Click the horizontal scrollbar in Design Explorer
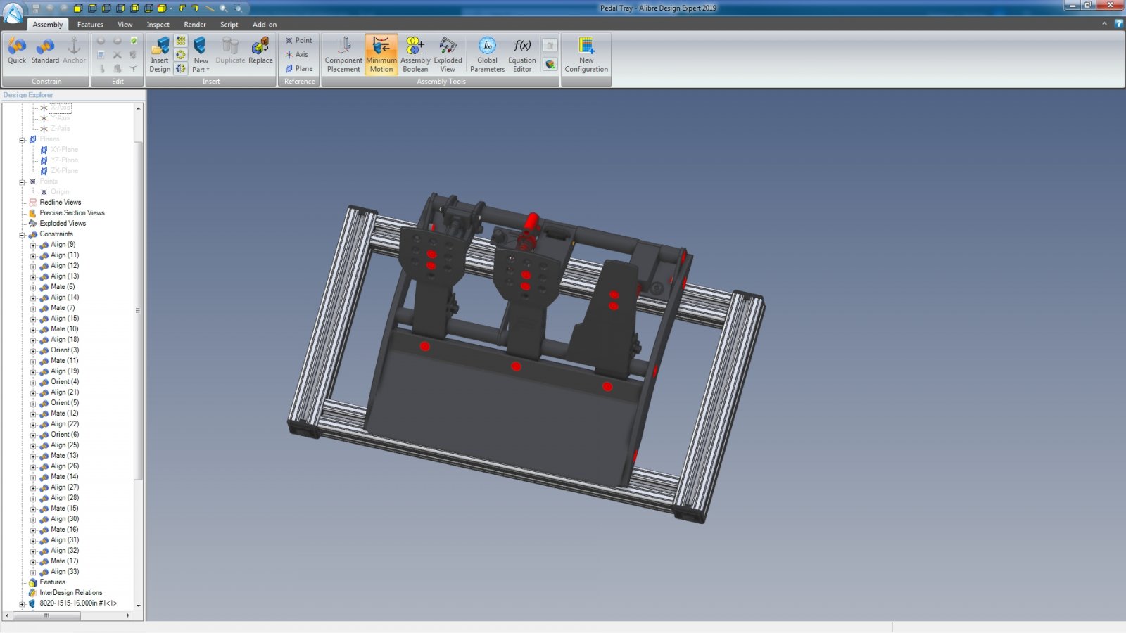The height and width of the screenshot is (633, 1126). [46, 615]
